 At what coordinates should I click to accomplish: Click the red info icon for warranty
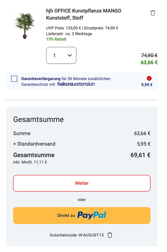[149, 78]
